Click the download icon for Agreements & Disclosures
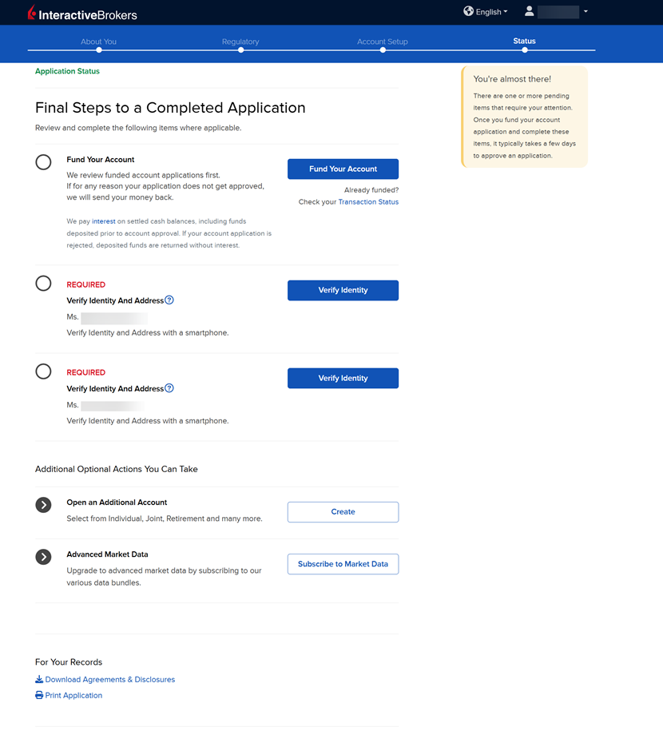Image resolution: width=663 pixels, height=731 pixels. click(39, 680)
